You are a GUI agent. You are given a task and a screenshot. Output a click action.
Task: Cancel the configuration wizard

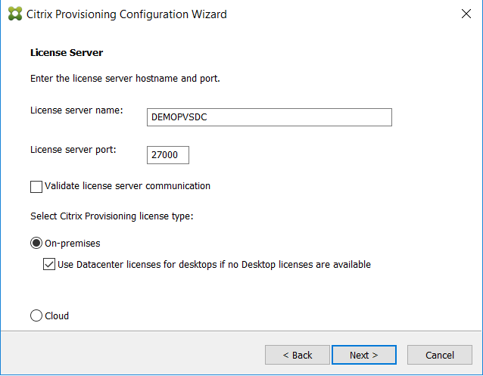(x=440, y=355)
